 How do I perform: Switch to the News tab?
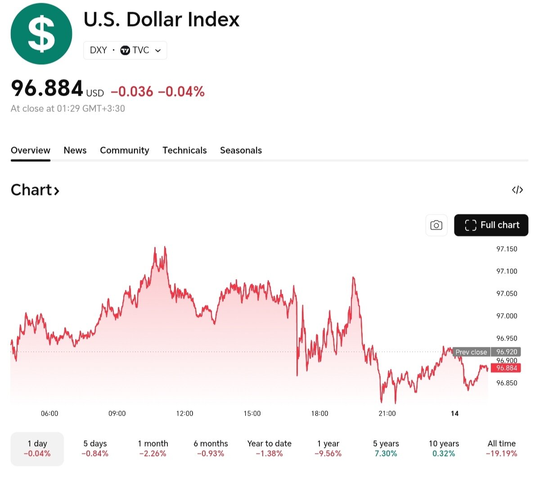tap(75, 151)
